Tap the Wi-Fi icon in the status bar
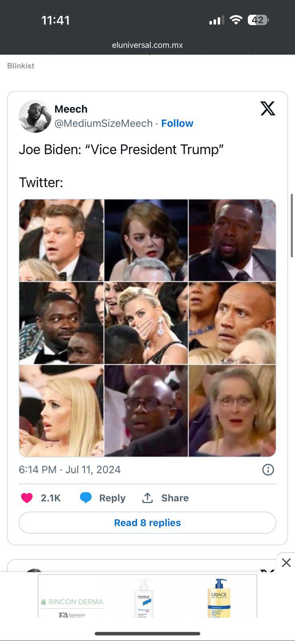This screenshot has height=641, width=295. point(236,20)
